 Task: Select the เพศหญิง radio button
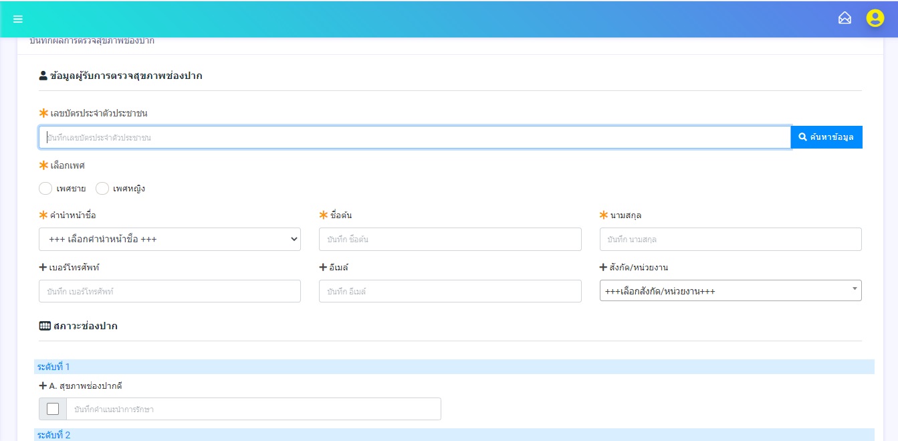pos(102,188)
